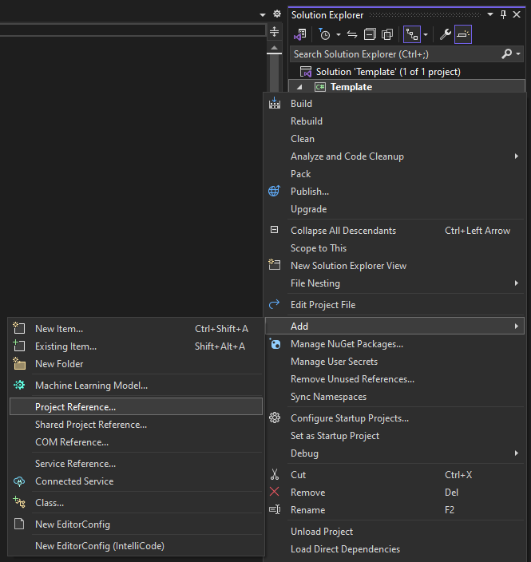The width and height of the screenshot is (531, 562).
Task: Select the Solution 'Template' tree node
Action: (387, 72)
